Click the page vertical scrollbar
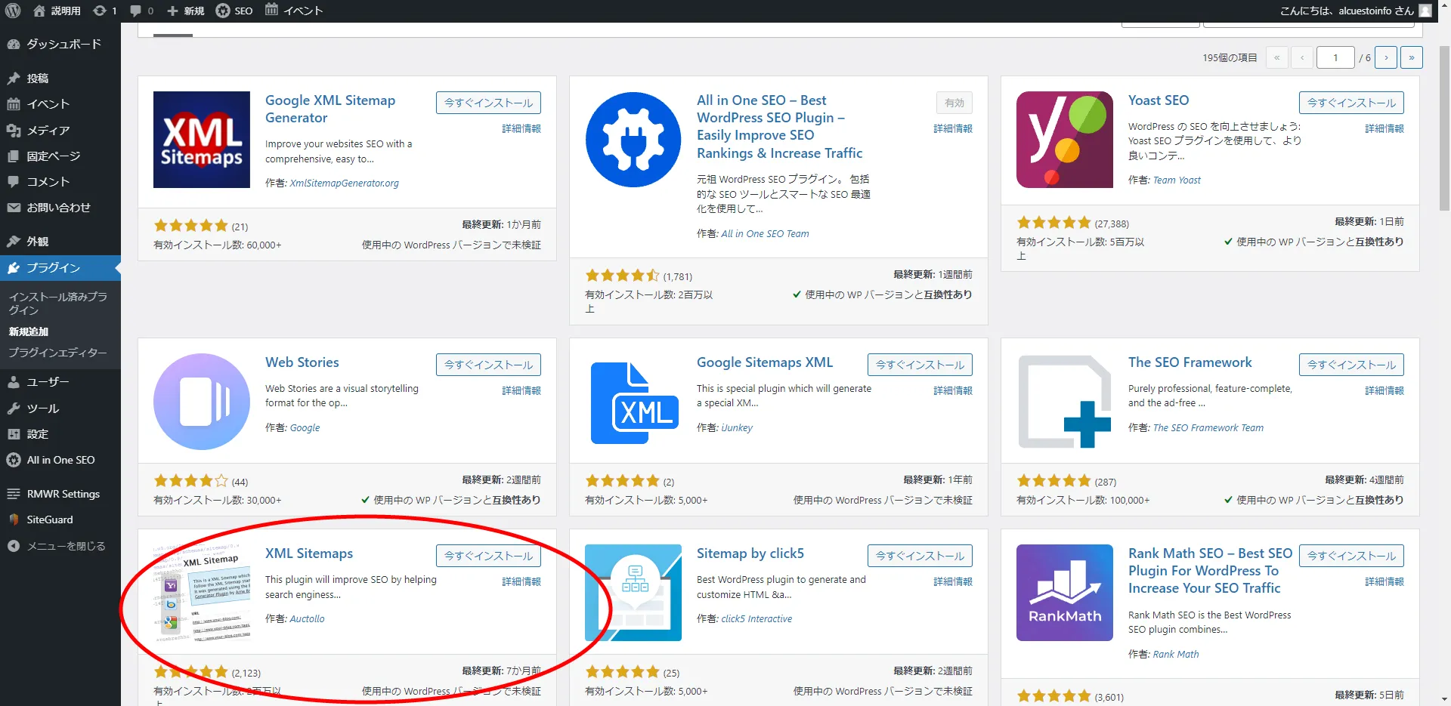The height and width of the screenshot is (706, 1451). (1444, 128)
